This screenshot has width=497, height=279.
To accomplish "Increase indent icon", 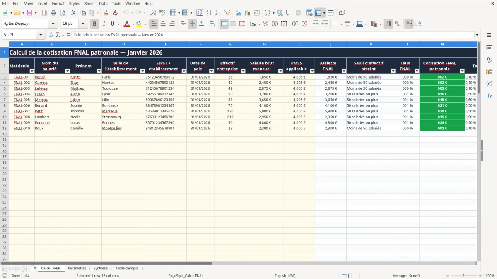I will (x=316, y=24).
